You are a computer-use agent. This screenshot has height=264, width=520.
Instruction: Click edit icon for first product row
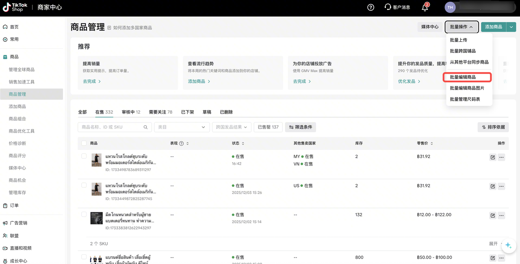493,157
